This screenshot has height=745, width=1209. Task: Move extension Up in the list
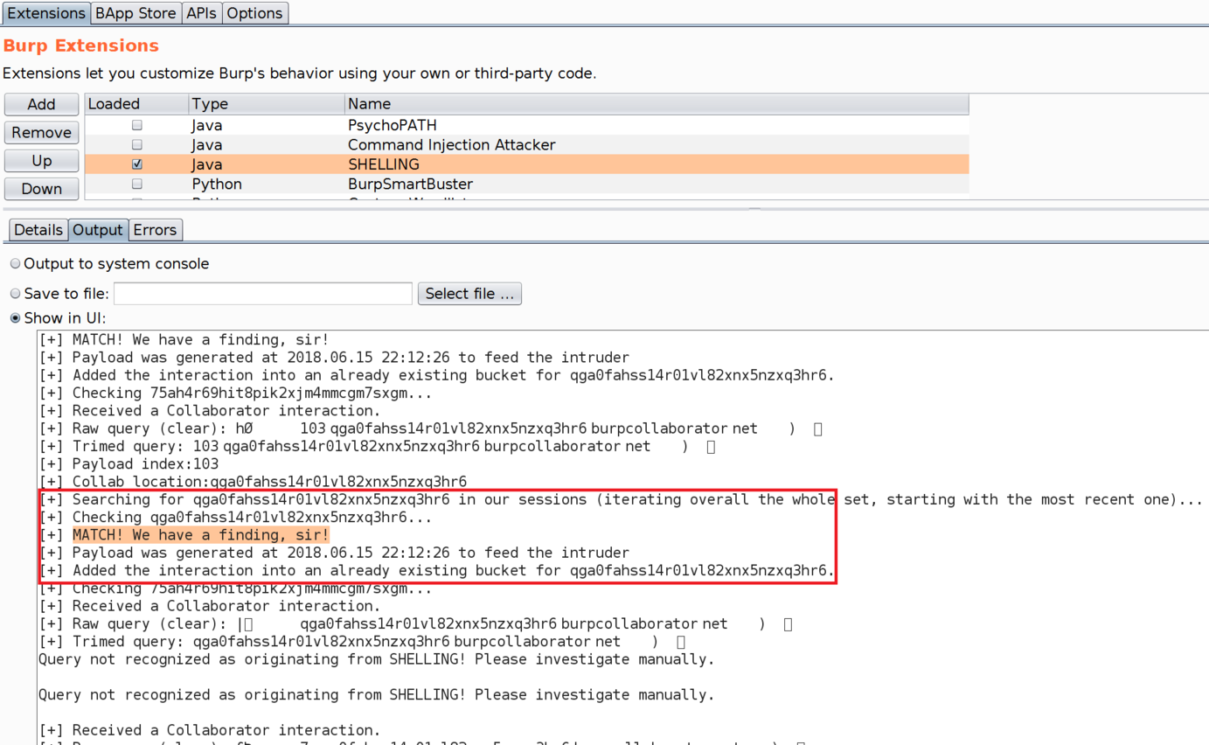(41, 161)
